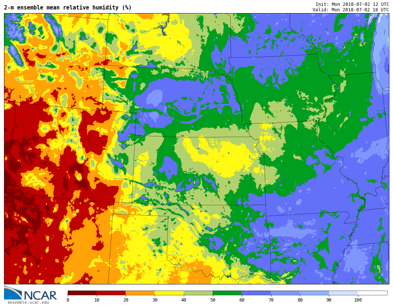Click the light green 40-50 legend swatch
Viewport: 393px width, 307px height.
198,293
